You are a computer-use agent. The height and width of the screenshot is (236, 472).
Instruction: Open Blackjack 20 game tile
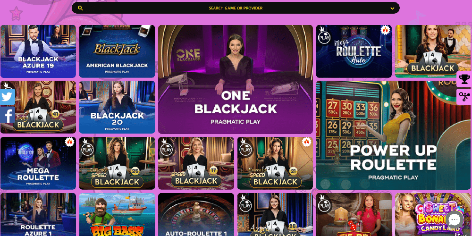(117, 107)
